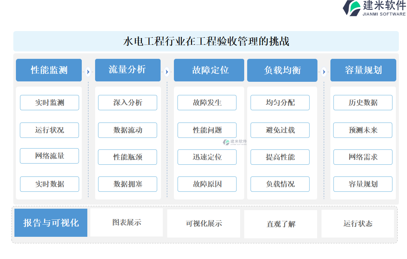Click the title 水电工程行业在工程验收管理的挑战
This screenshot has width=407, height=259.
[206, 41]
